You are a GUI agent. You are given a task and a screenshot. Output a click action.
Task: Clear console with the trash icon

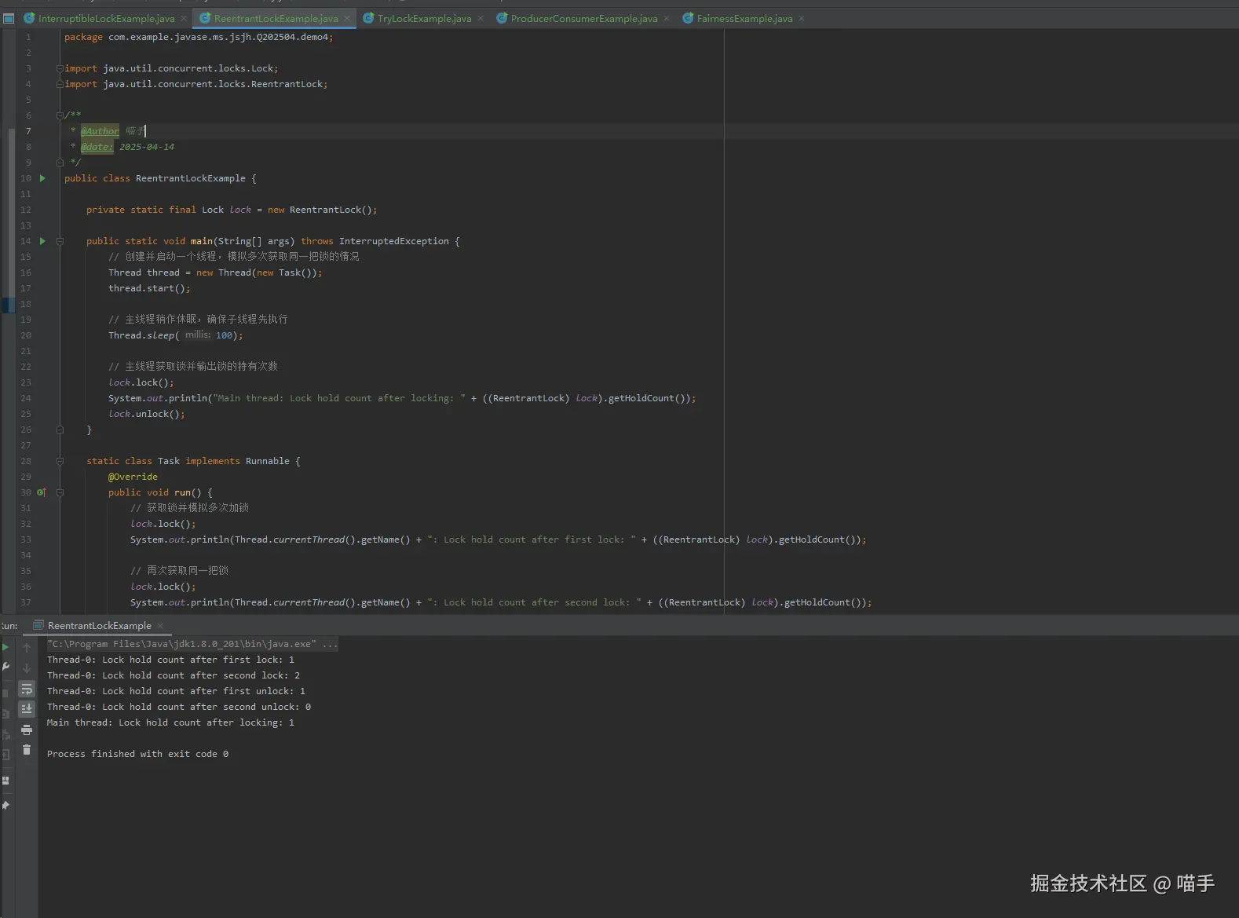tap(27, 750)
